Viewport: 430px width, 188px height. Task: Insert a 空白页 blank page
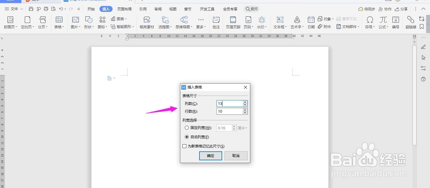pyautogui.click(x=27, y=23)
